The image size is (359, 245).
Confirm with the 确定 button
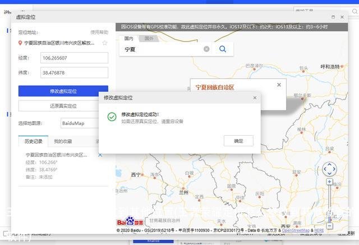[x=238, y=141]
